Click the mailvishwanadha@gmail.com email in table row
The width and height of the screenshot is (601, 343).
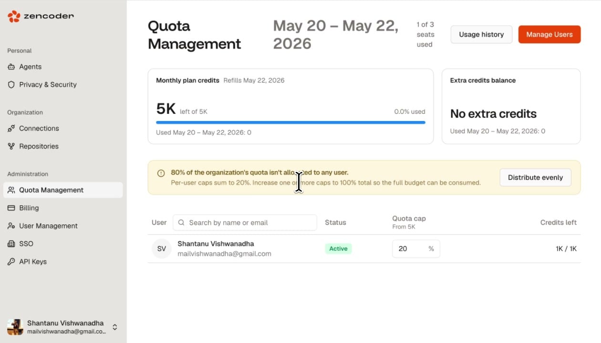tap(224, 254)
